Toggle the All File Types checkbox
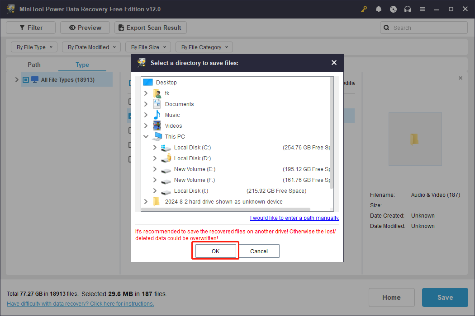Image resolution: width=475 pixels, height=316 pixels. (x=26, y=80)
